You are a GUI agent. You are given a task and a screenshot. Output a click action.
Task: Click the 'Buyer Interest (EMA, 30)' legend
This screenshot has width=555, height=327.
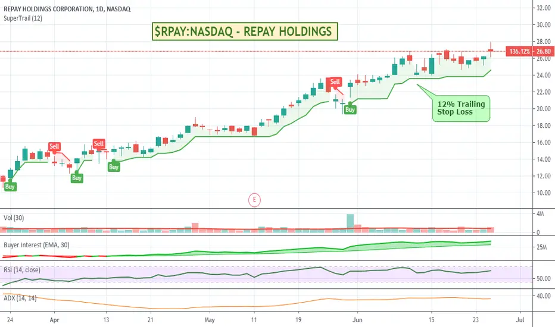click(36, 244)
